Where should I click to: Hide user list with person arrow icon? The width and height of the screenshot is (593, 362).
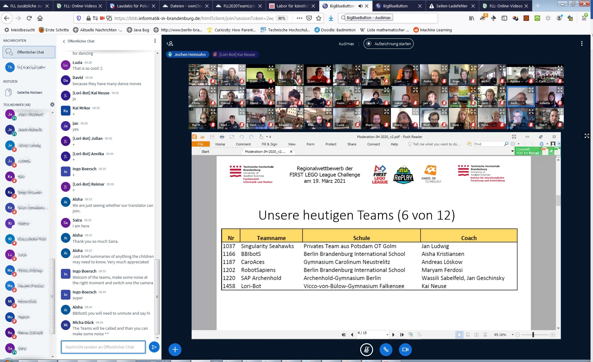point(170,44)
